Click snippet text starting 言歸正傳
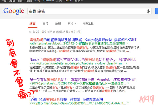The width and height of the screenshot is (158, 105). pyautogui.click(x=84, y=69)
